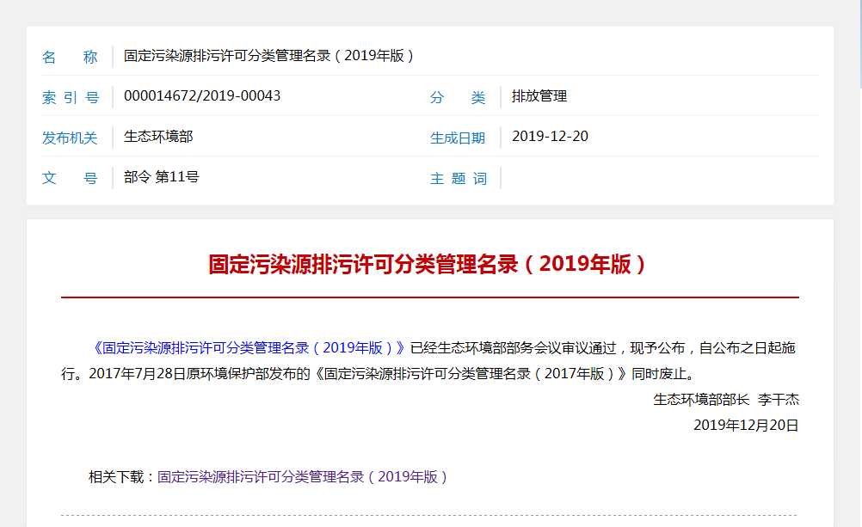862x527 pixels.
Task: Click the 生态环境部 issuing agency value
Action: point(158,137)
